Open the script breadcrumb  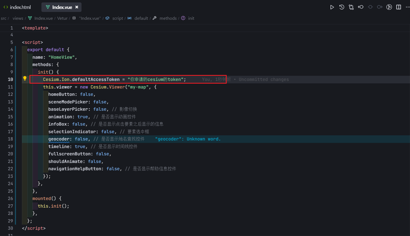(114, 18)
